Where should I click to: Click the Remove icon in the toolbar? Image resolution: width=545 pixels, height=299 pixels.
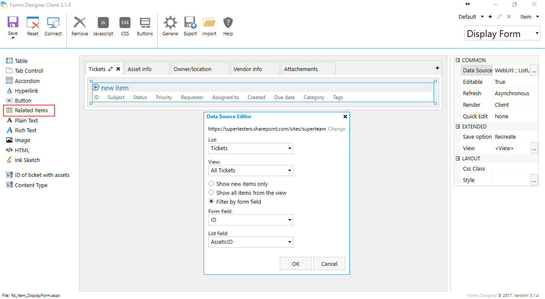[x=80, y=23]
